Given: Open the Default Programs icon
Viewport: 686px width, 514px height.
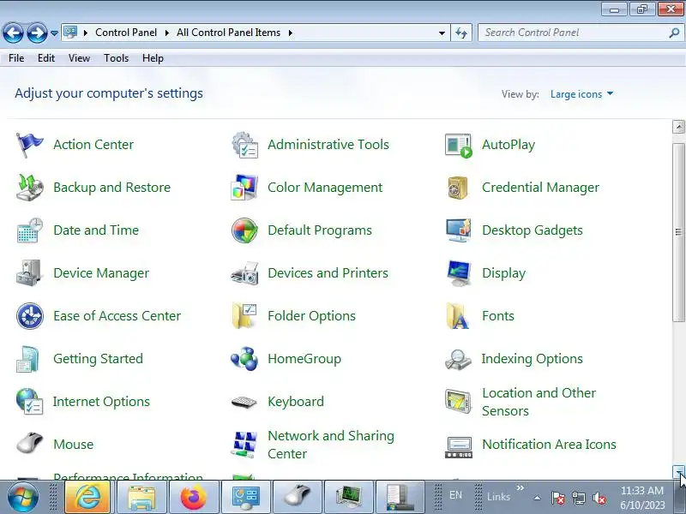Looking at the screenshot, I should 244,230.
